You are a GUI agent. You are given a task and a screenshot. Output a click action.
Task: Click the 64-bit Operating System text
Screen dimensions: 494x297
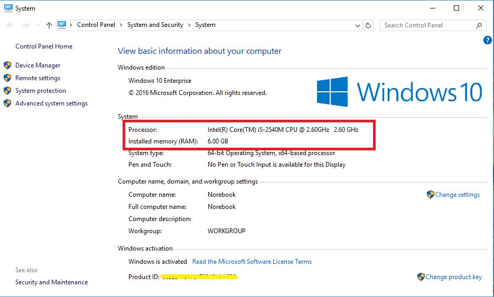[271, 153]
